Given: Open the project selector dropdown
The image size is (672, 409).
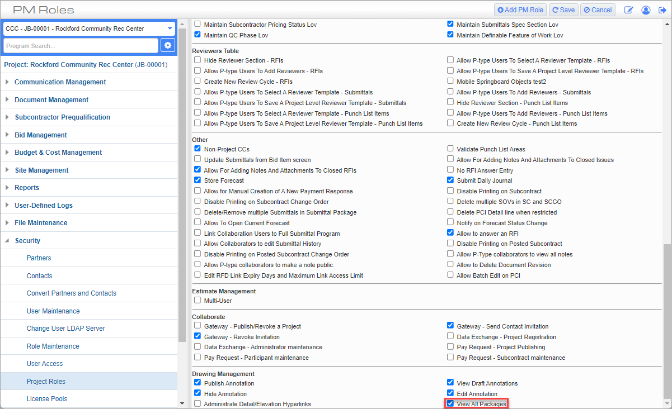Looking at the screenshot, I should pos(170,28).
